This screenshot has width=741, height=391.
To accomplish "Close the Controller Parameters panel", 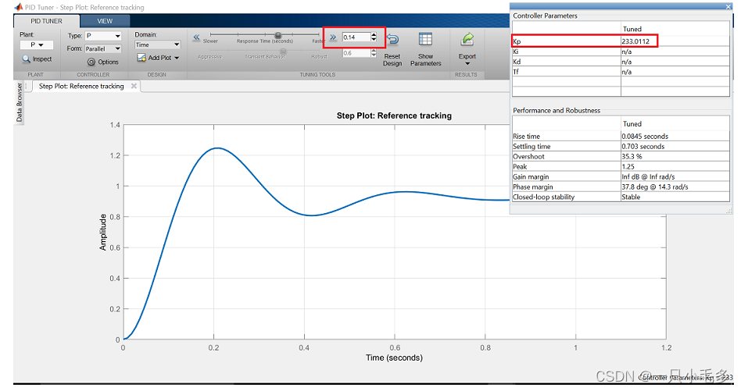I will pos(728,6).
